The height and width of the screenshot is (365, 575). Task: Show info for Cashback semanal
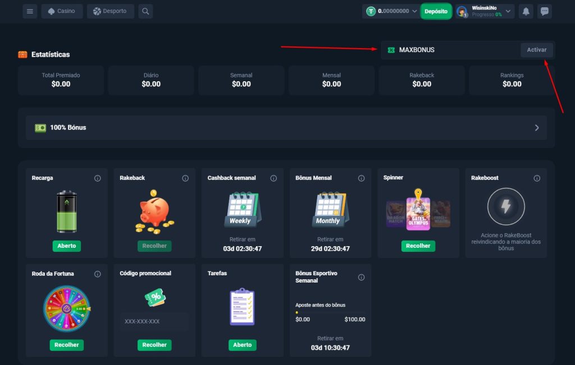(x=273, y=178)
